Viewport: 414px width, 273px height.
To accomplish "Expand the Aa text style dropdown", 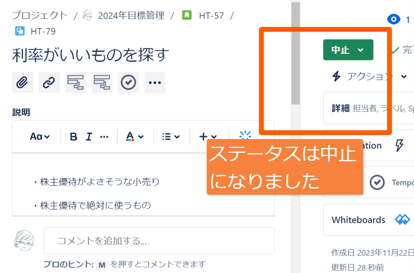I will (x=40, y=137).
